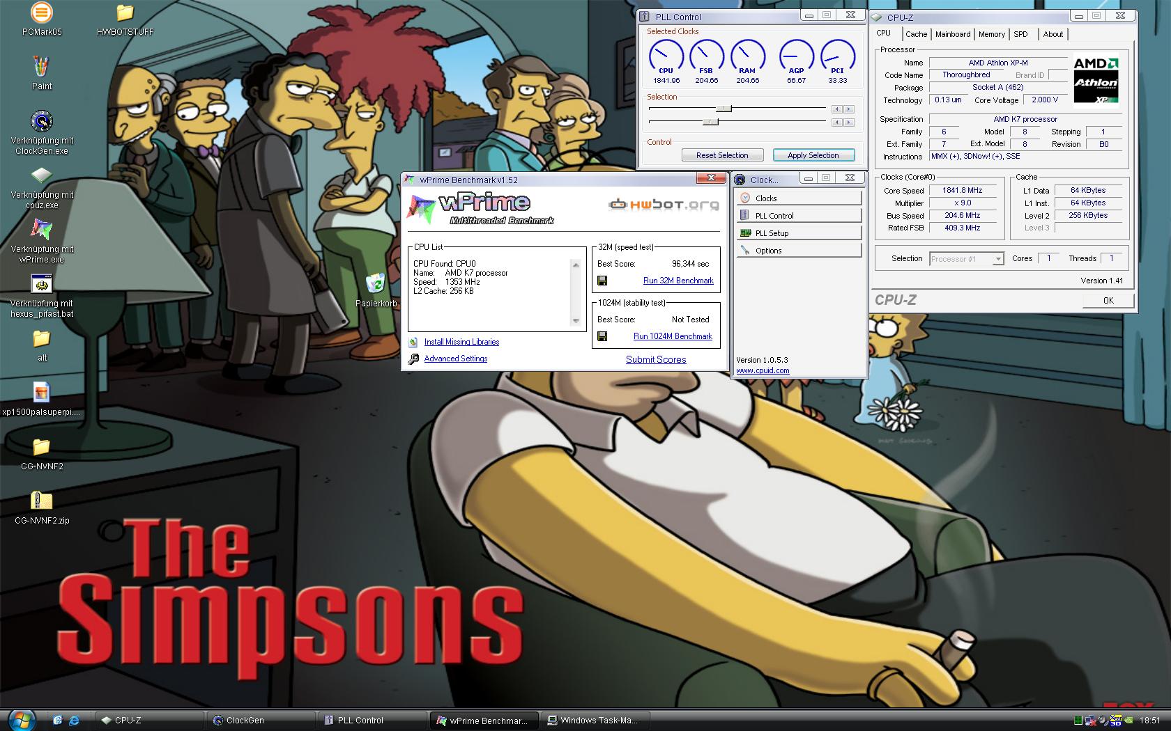Open PLL Control in ClockGen window
Viewport: 1171px width, 731px height.
[799, 216]
